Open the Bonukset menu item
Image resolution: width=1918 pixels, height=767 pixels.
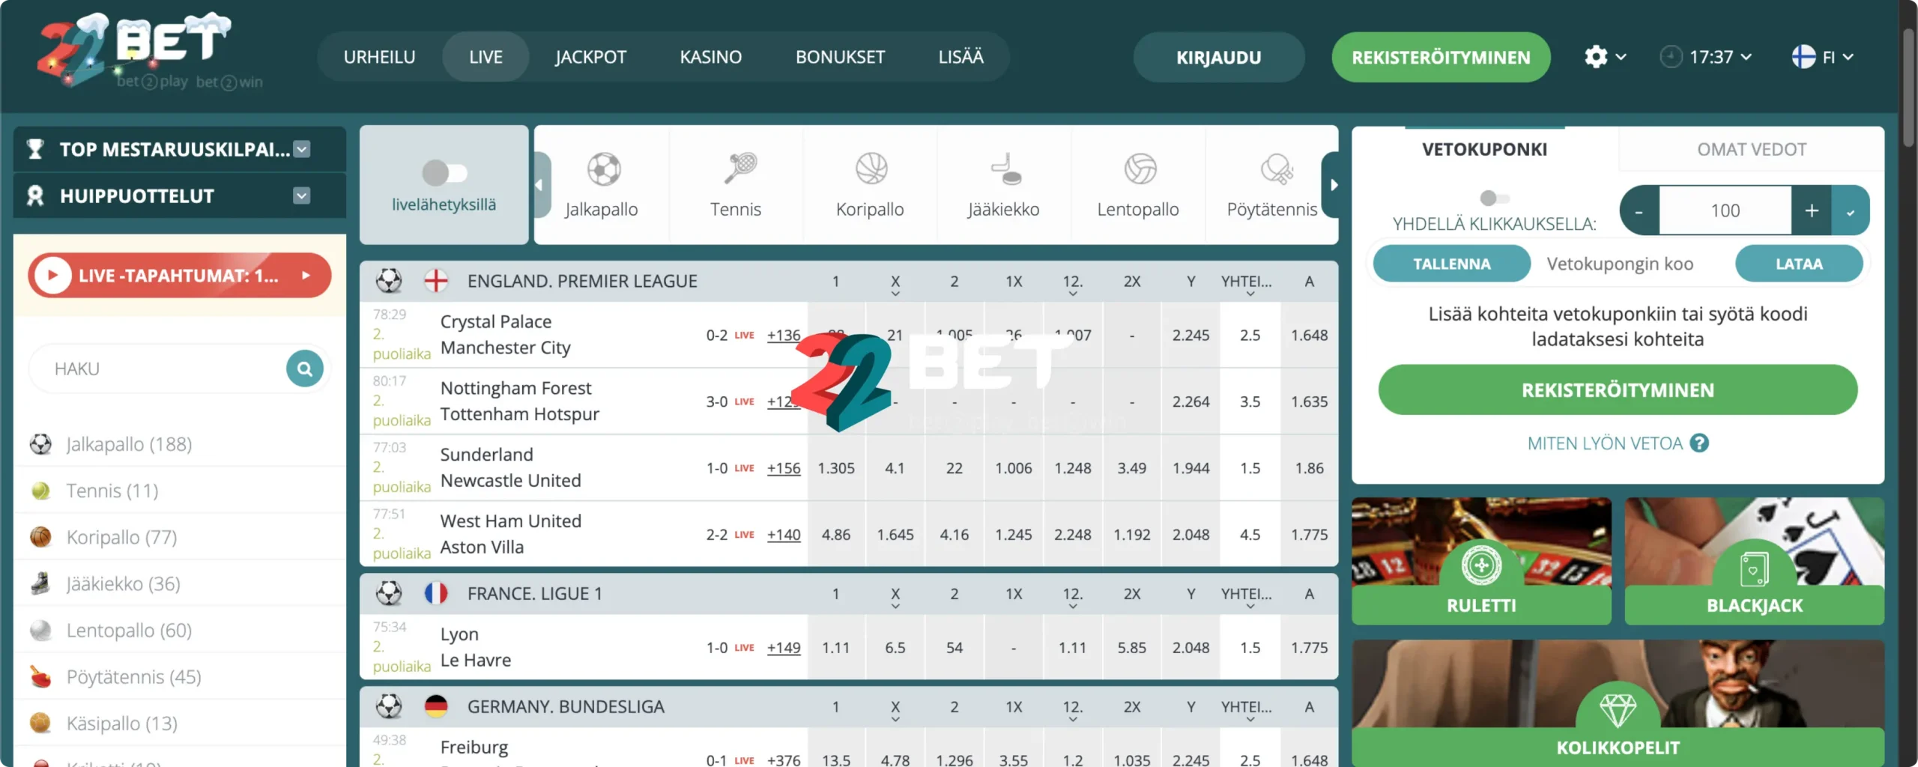click(840, 57)
